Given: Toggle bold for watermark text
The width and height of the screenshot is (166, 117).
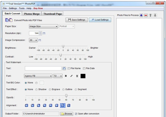Looking at the screenshot, I should tap(66, 76).
